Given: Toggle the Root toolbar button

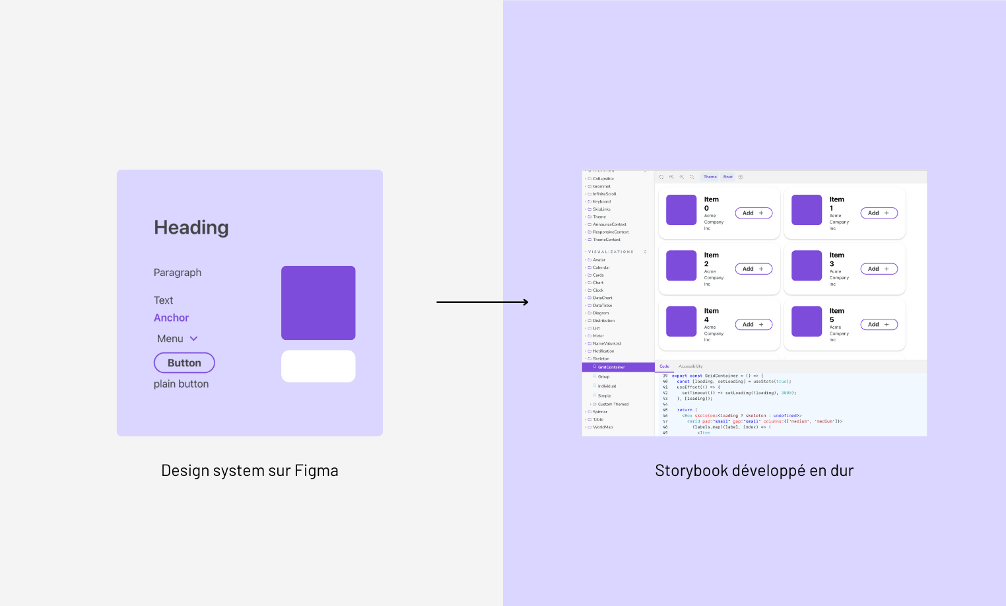Looking at the screenshot, I should point(727,177).
